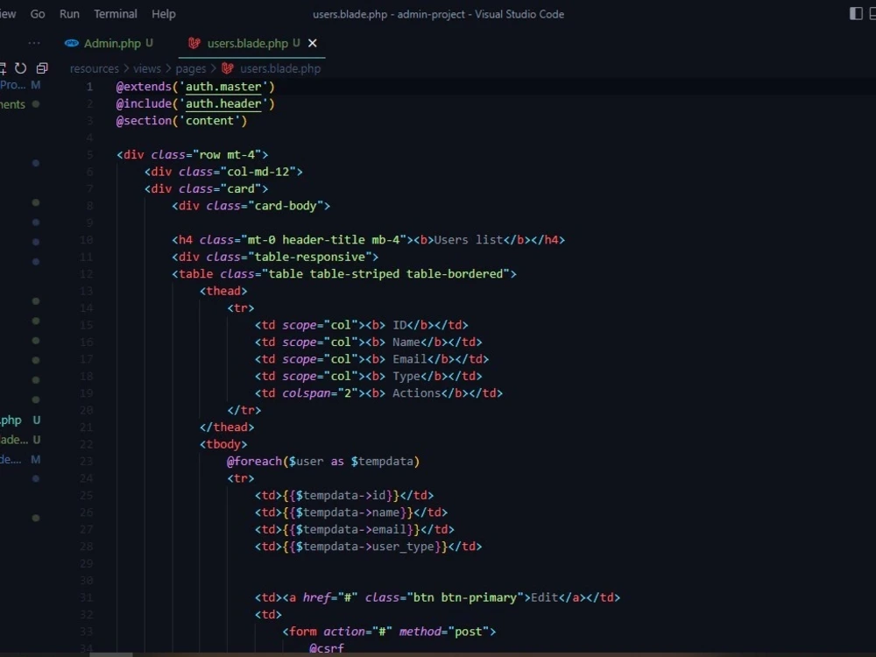Select the Refresh Explorer icon
This screenshot has height=657, width=876.
pos(21,67)
